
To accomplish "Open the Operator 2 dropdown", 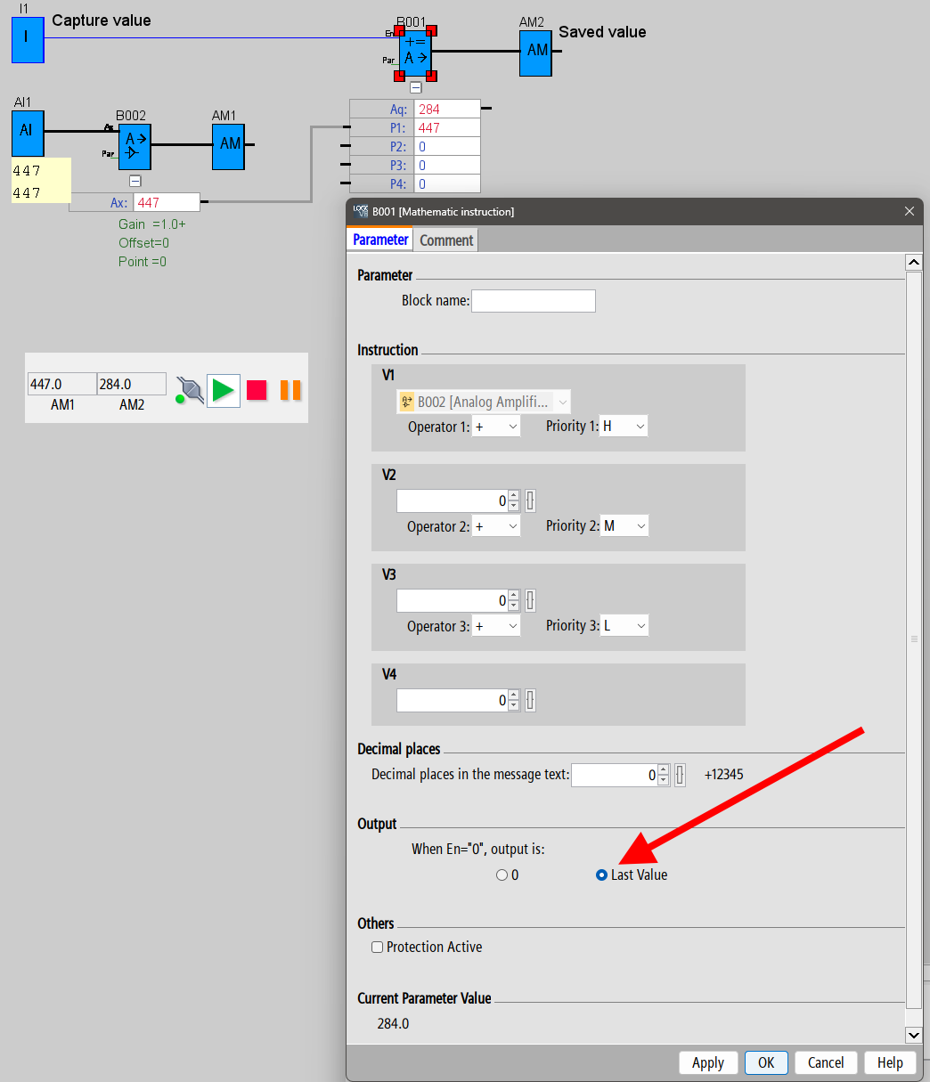I will [x=495, y=526].
